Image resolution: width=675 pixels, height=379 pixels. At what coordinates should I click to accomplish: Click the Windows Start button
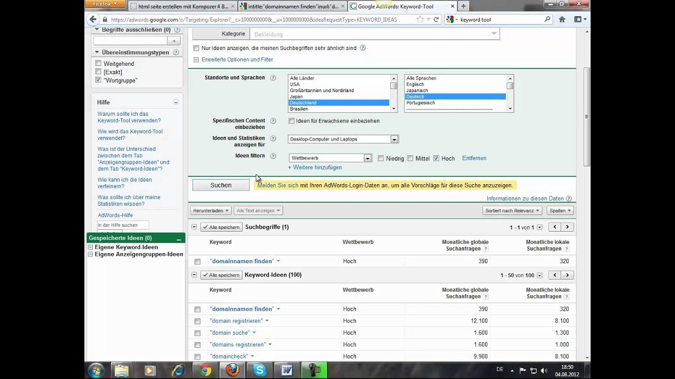(x=95, y=370)
